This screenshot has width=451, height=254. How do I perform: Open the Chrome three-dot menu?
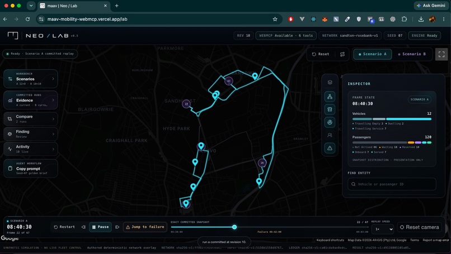444,19
